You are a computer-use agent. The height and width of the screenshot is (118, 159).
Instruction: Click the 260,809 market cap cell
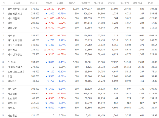click(x=101, y=9)
